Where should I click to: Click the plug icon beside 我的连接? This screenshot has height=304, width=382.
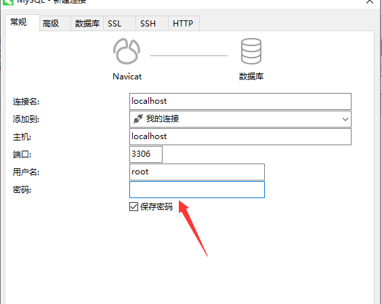[x=138, y=119]
